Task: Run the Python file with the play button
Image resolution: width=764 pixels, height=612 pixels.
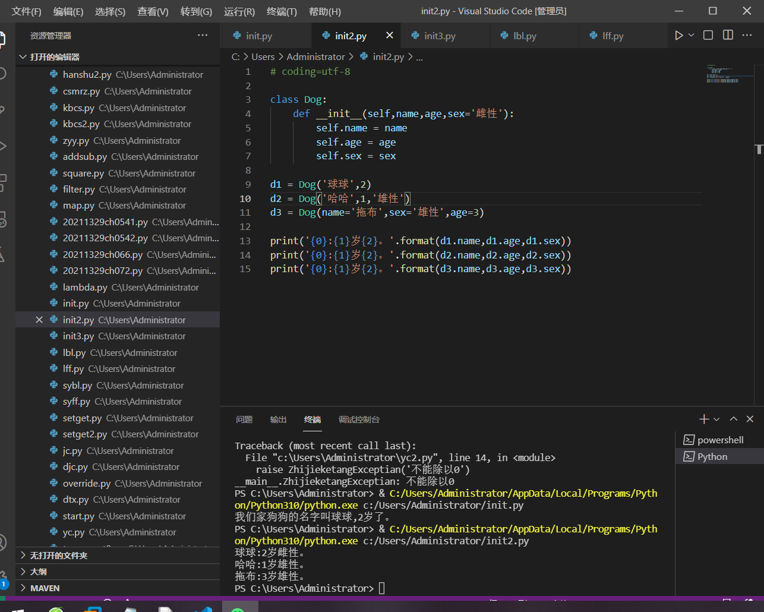Action: 678,36
